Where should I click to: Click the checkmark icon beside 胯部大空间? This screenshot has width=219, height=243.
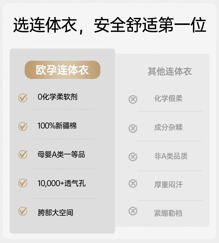coord(23,211)
